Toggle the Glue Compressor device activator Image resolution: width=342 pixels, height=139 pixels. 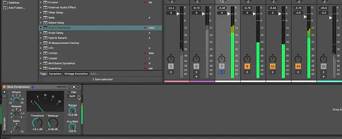point(4,87)
